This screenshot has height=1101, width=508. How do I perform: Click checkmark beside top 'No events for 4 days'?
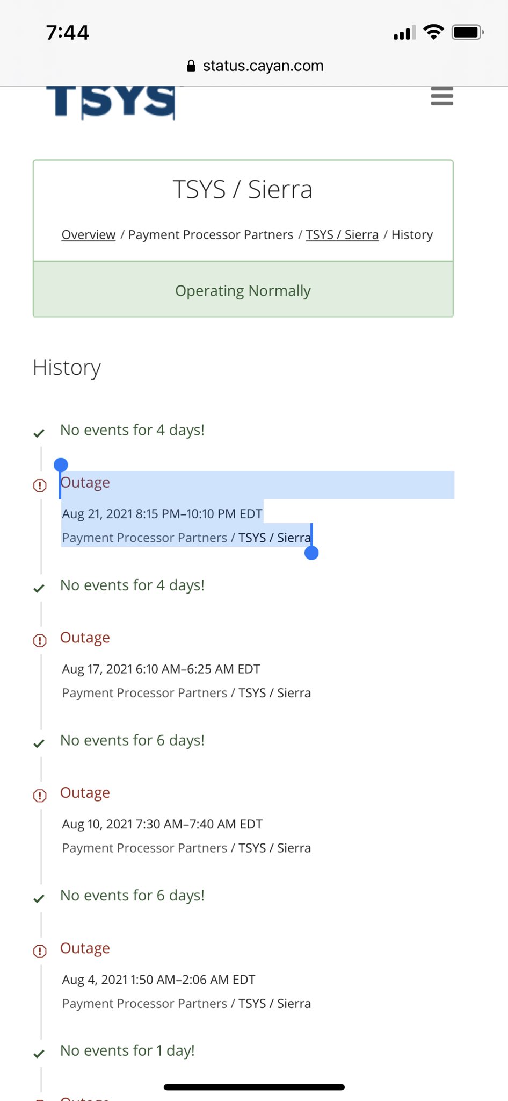point(39,433)
